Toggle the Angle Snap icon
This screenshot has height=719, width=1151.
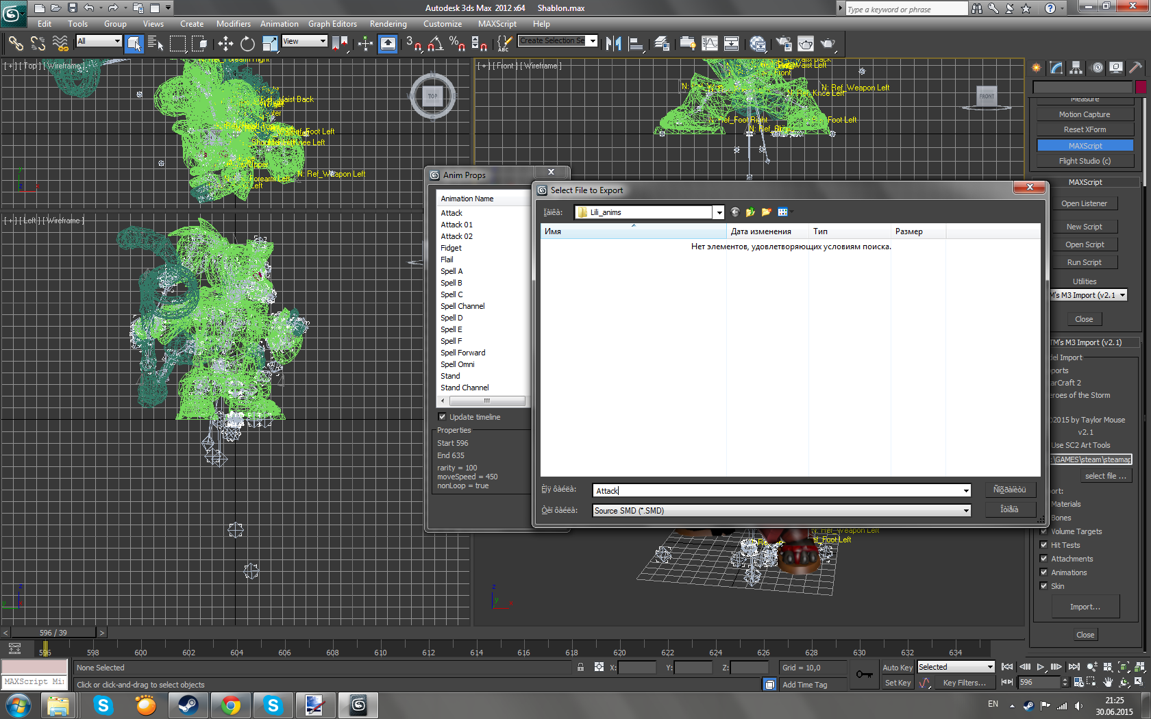[435, 44]
